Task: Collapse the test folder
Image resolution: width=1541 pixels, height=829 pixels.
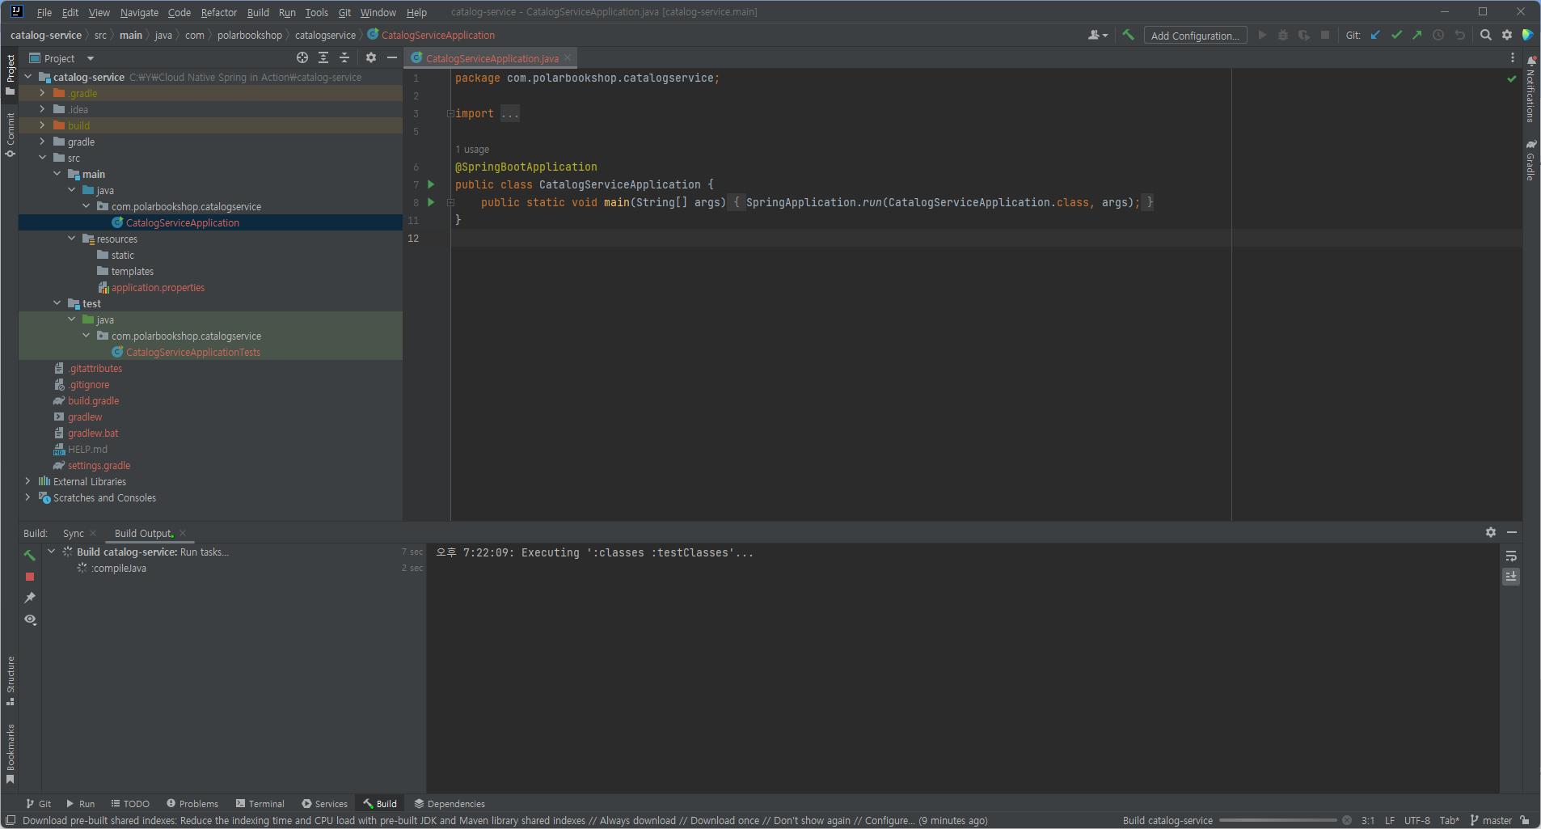Action: tap(57, 303)
